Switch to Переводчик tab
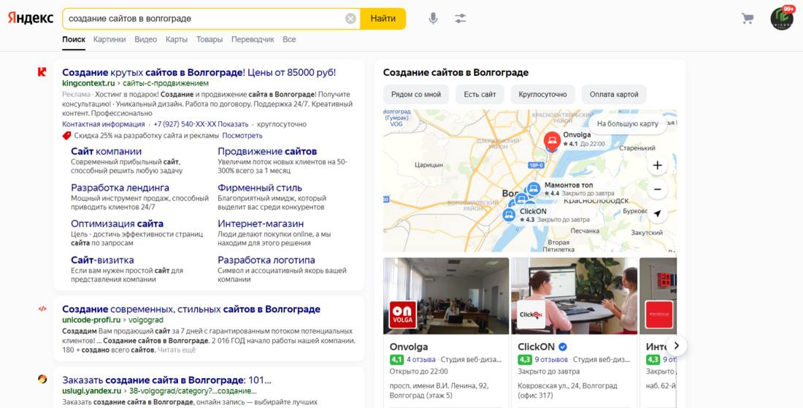Screen dimensions: 803x408 pos(253,39)
